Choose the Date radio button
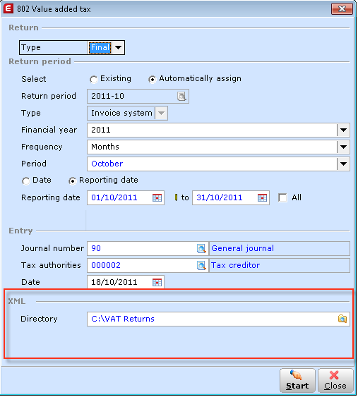Viewport: 358px width, 397px height. 26,181
